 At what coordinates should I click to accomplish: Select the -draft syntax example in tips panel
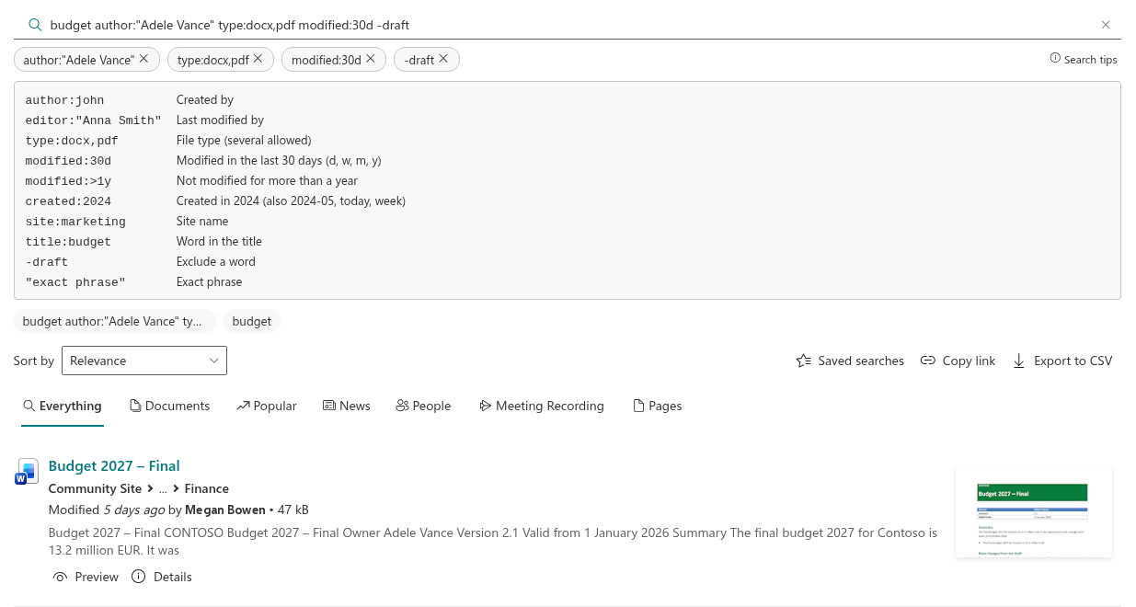coord(47,262)
